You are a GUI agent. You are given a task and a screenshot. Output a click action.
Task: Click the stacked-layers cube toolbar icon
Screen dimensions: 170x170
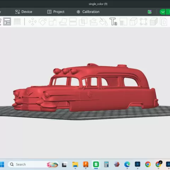pos(154,22)
